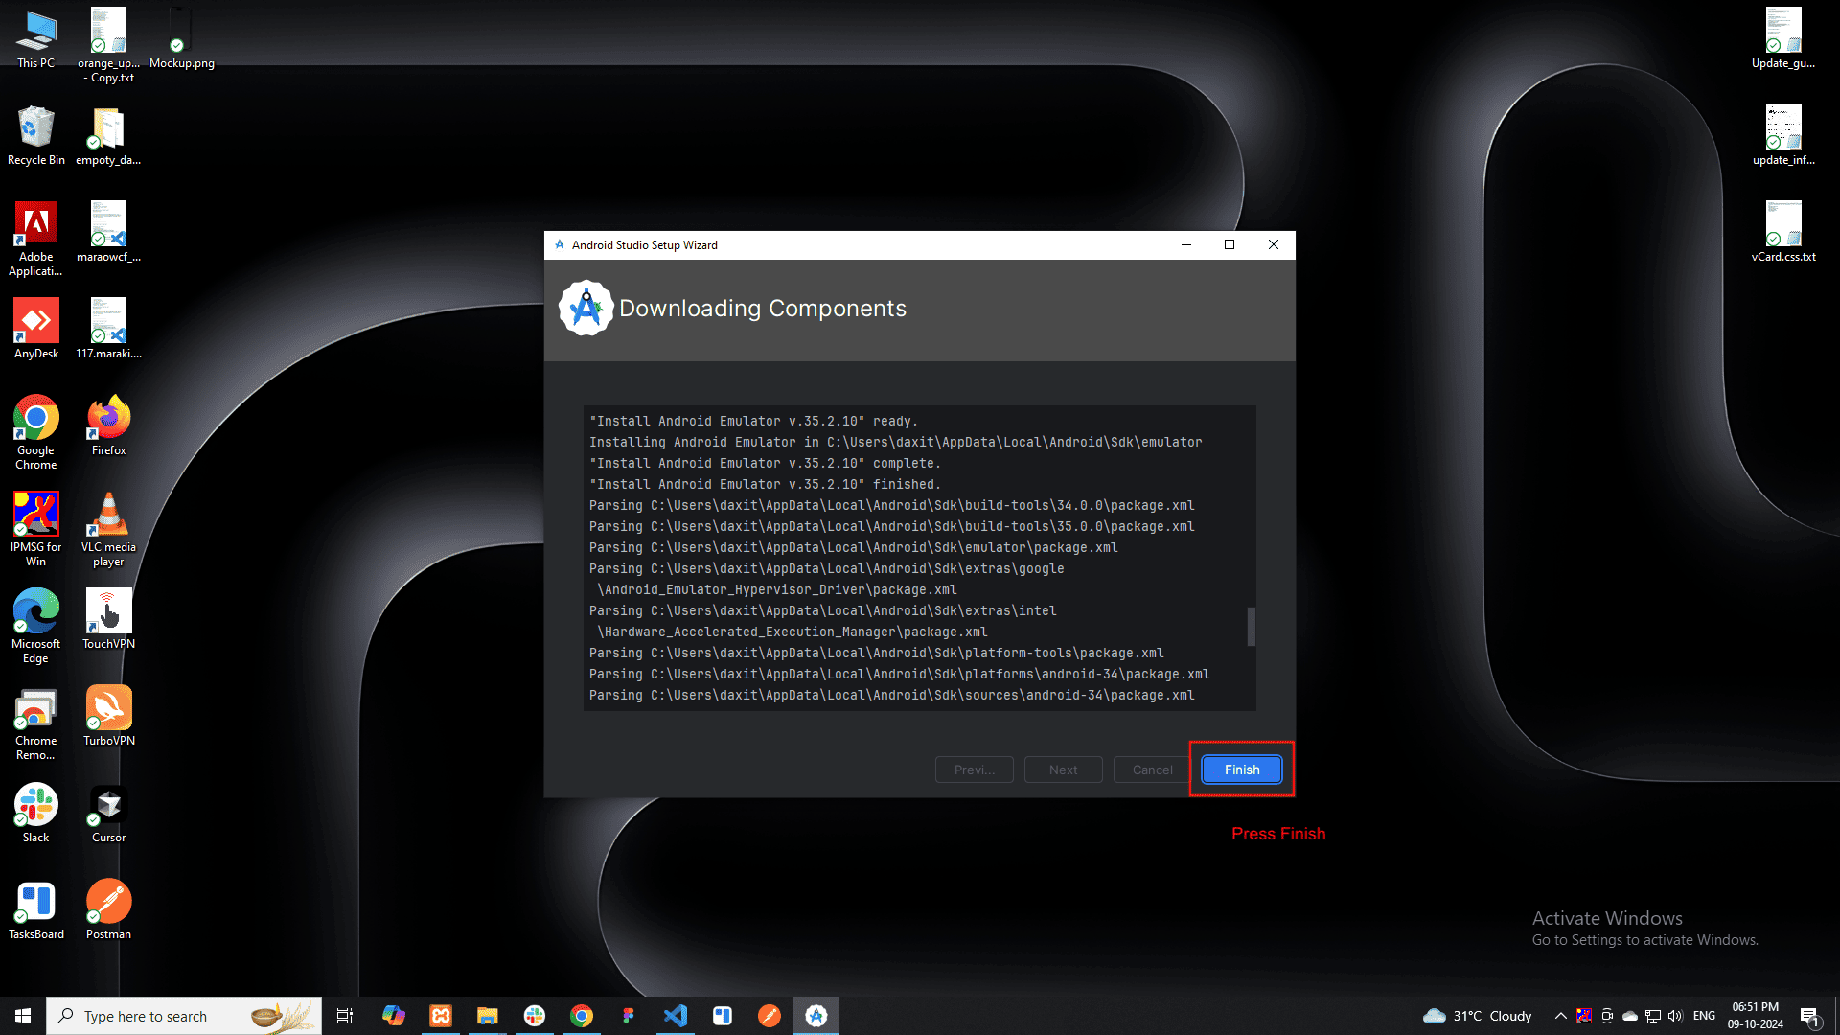Image resolution: width=1840 pixels, height=1035 pixels.
Task: Open Figma from taskbar
Action: coord(629,1016)
